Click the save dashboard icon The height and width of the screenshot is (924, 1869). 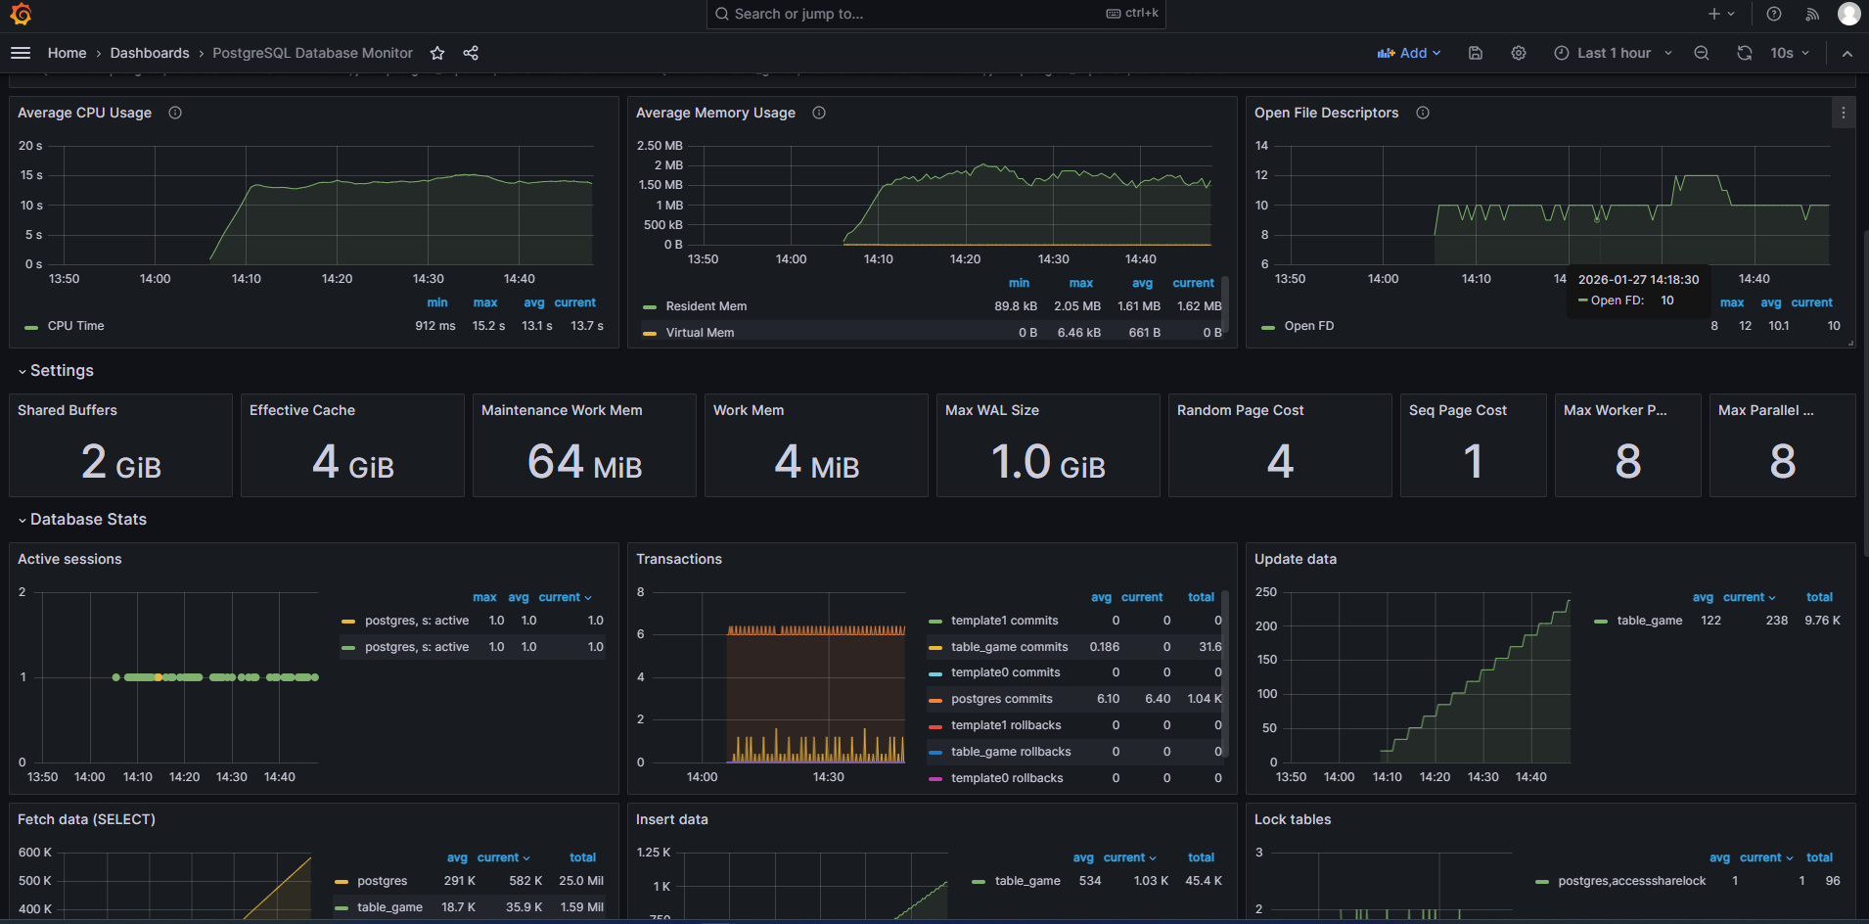pyautogui.click(x=1476, y=53)
